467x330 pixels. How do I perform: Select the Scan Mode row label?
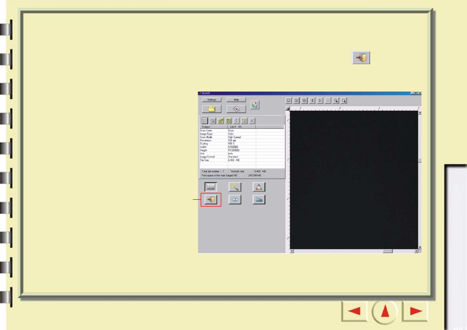(x=206, y=137)
